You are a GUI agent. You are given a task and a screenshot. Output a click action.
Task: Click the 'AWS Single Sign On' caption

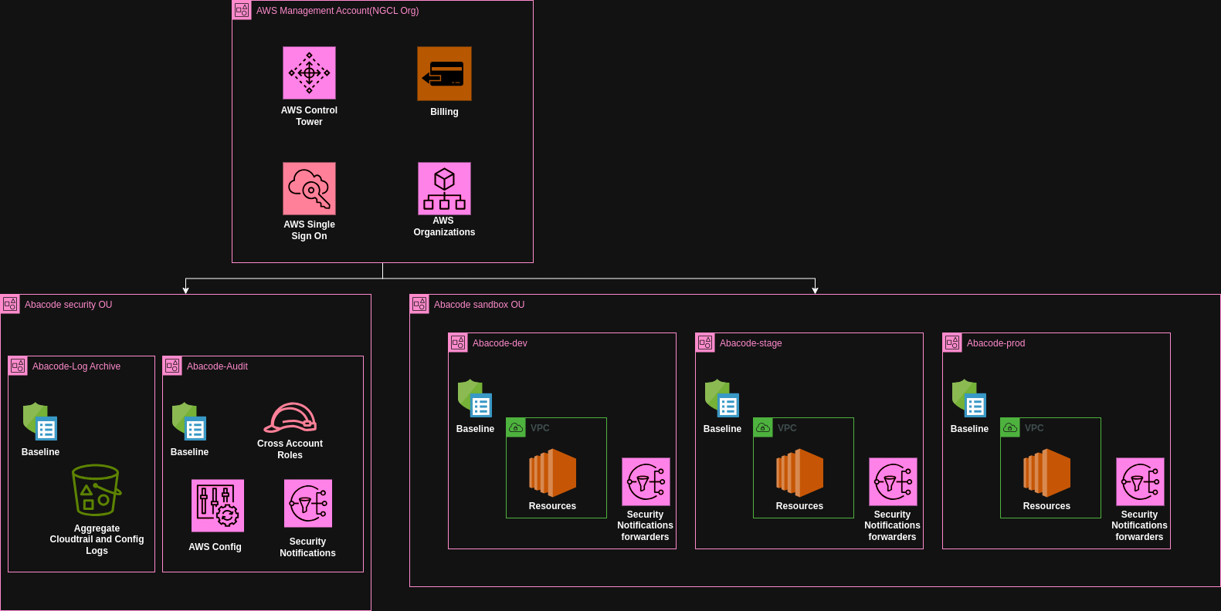click(x=309, y=230)
